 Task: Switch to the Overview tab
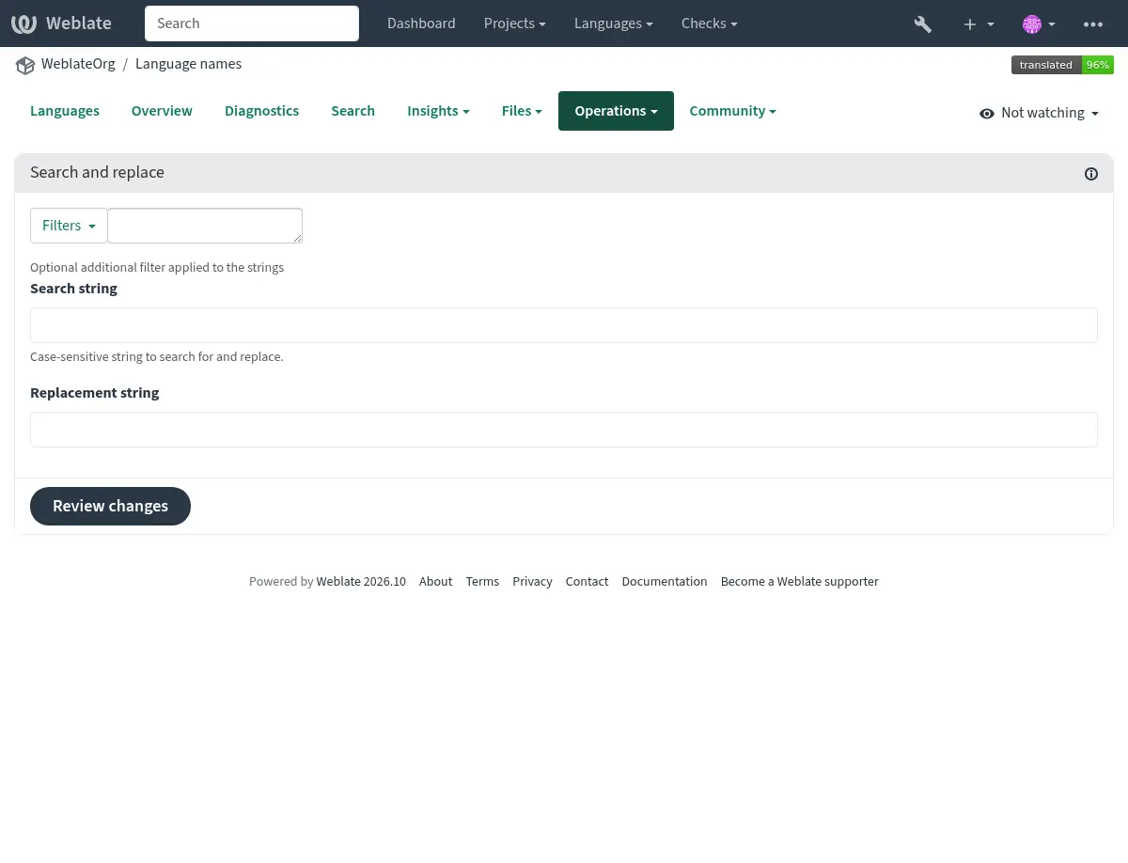pyautogui.click(x=162, y=111)
